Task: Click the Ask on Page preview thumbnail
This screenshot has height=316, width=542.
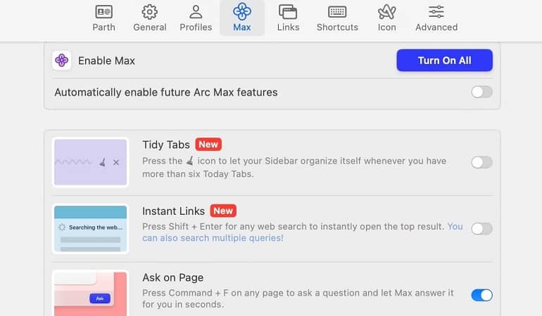Action: 90,294
